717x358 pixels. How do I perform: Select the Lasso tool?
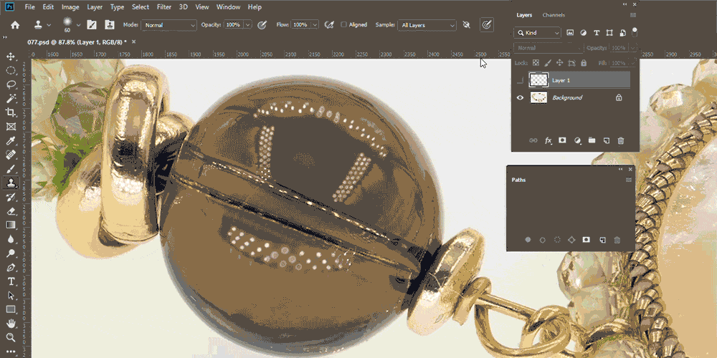coord(11,84)
